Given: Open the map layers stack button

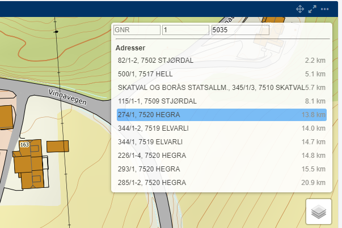Looking at the screenshot, I should [x=319, y=212].
